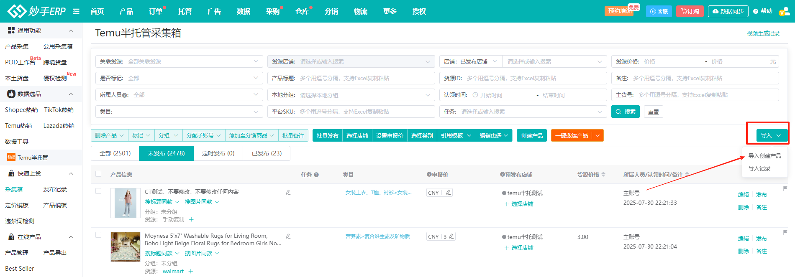Image resolution: width=795 pixels, height=277 pixels.
Task: Collapse the 通用功能 sidebar section
Action: (71, 30)
